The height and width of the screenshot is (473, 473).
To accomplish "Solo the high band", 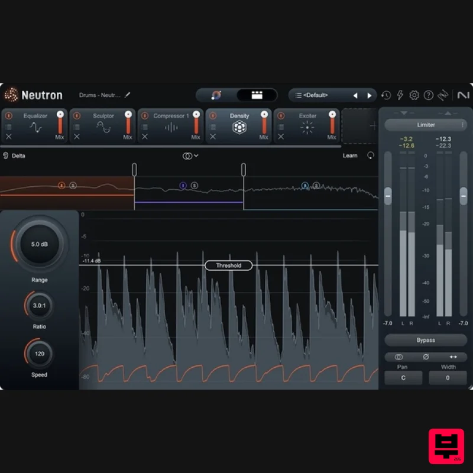I will point(316,186).
